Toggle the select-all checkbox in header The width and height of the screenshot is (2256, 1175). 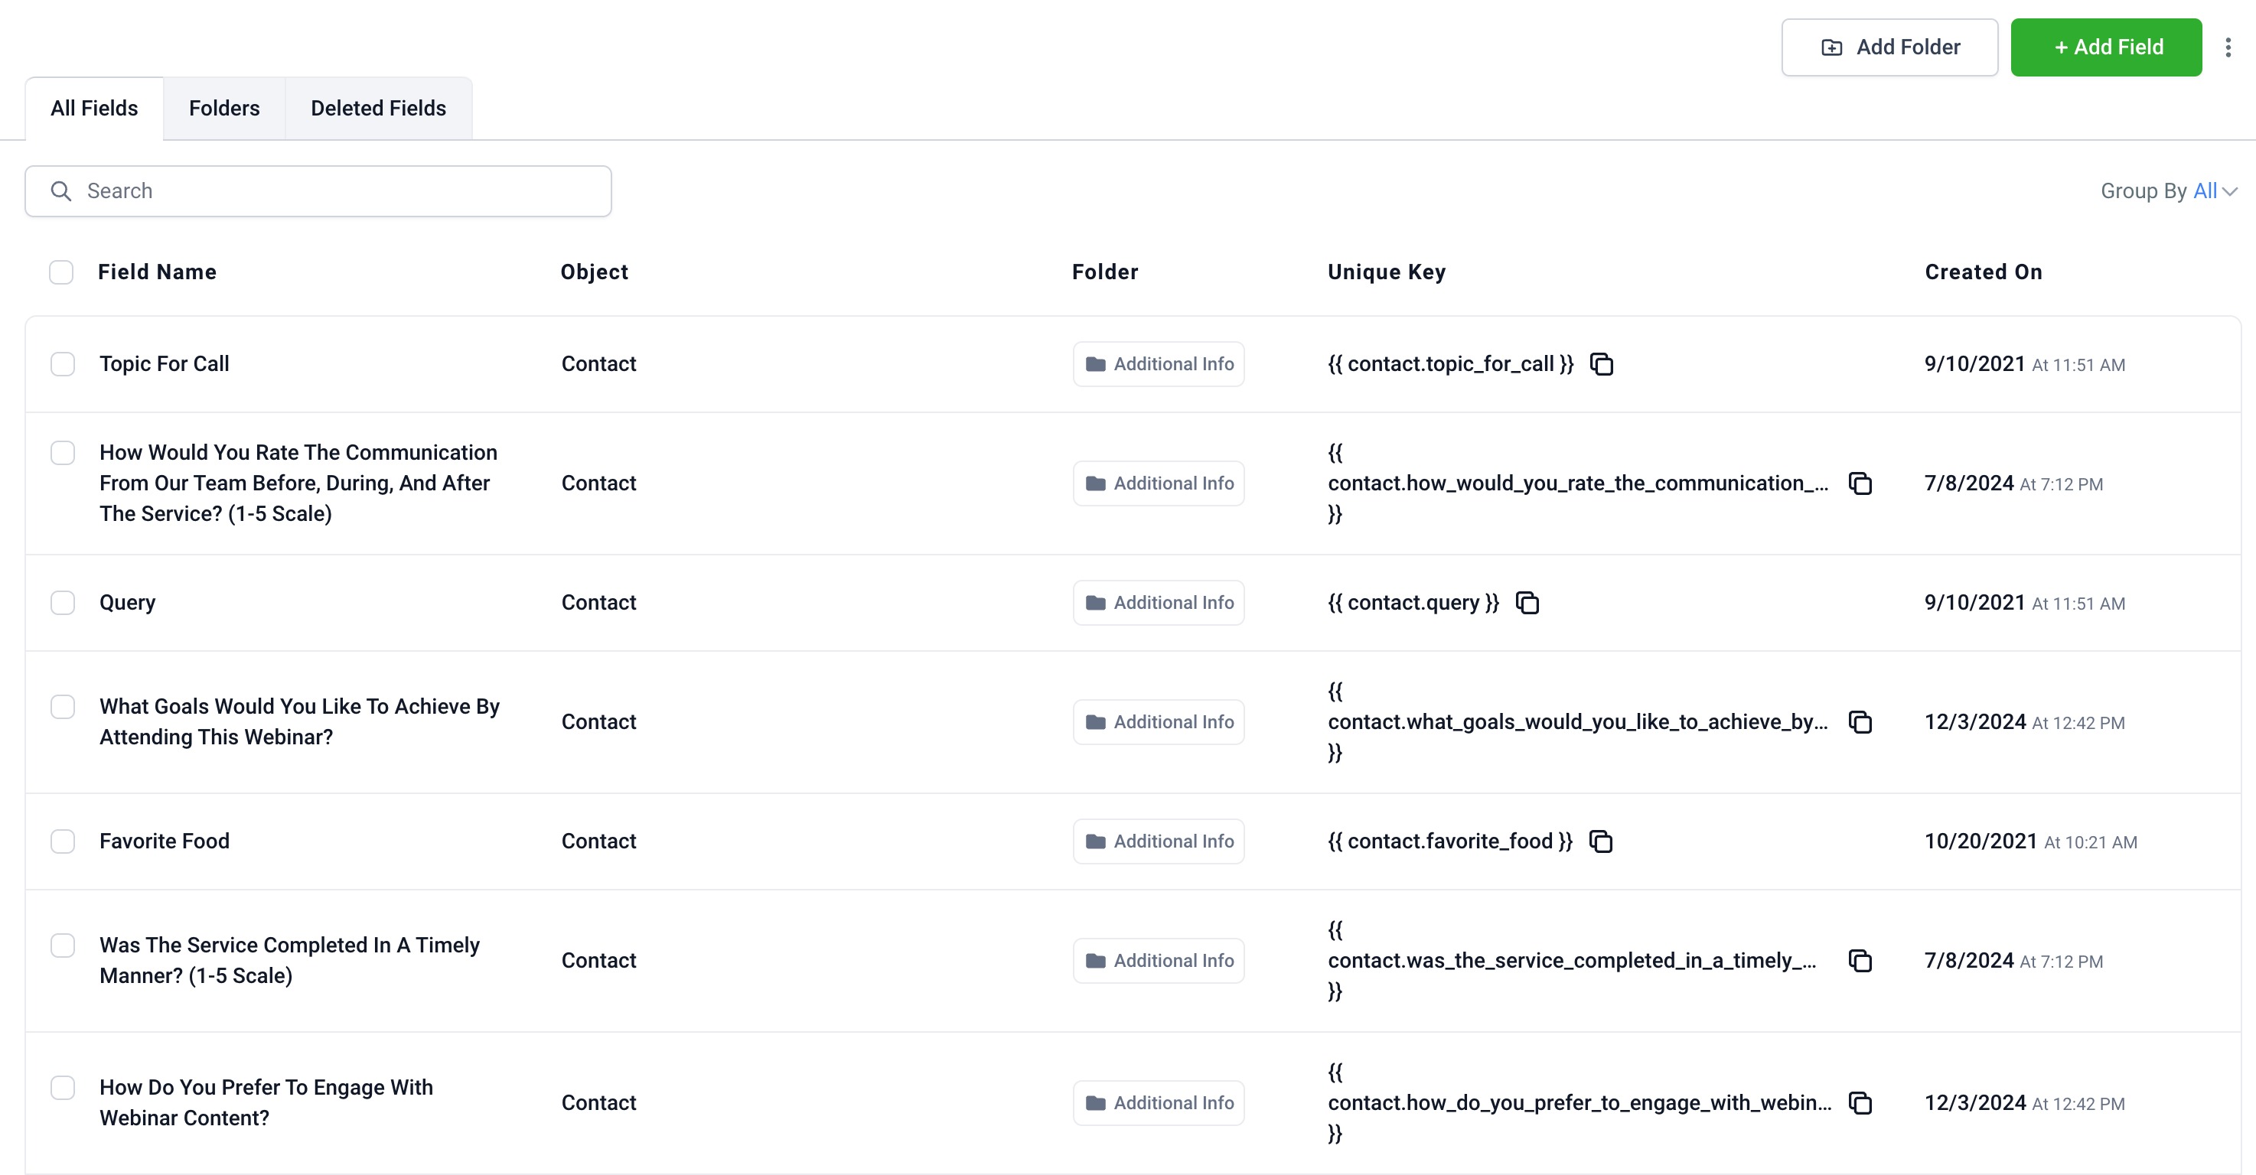(x=60, y=272)
